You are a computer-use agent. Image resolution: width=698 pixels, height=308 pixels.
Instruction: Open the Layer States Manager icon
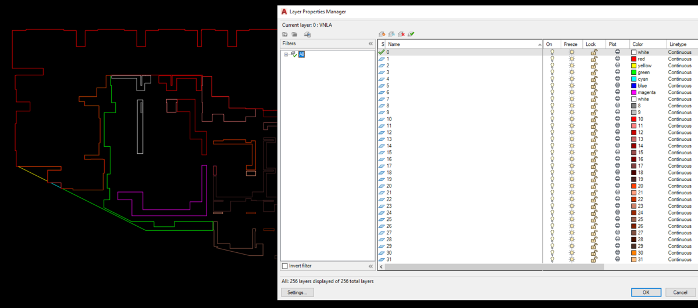(x=307, y=34)
